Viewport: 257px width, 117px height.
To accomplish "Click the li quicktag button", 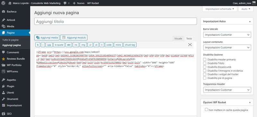I will pos(102,45).
